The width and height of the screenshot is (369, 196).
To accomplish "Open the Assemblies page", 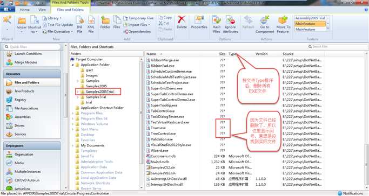I will [x=23, y=117].
